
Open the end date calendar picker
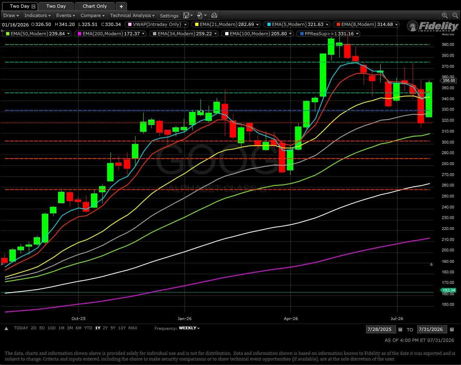[x=452, y=329]
